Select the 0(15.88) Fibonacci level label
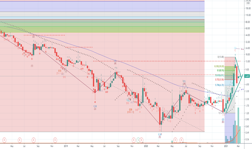Viewport: 252px width, 149px height. [221, 57]
